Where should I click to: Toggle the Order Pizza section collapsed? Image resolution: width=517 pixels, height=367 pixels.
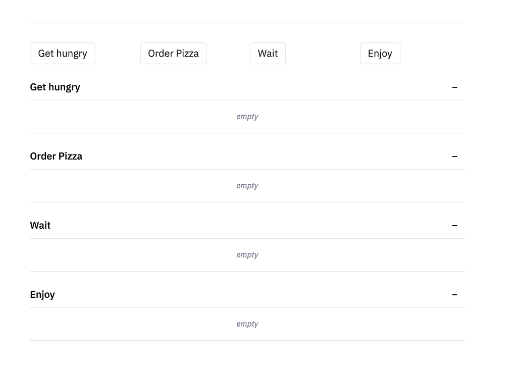point(454,156)
